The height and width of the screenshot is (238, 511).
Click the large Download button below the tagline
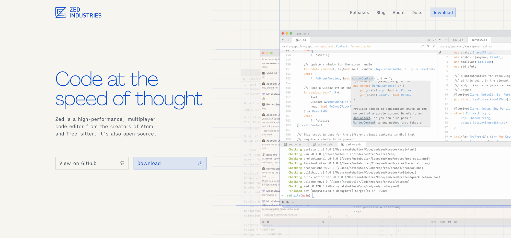[x=170, y=163]
